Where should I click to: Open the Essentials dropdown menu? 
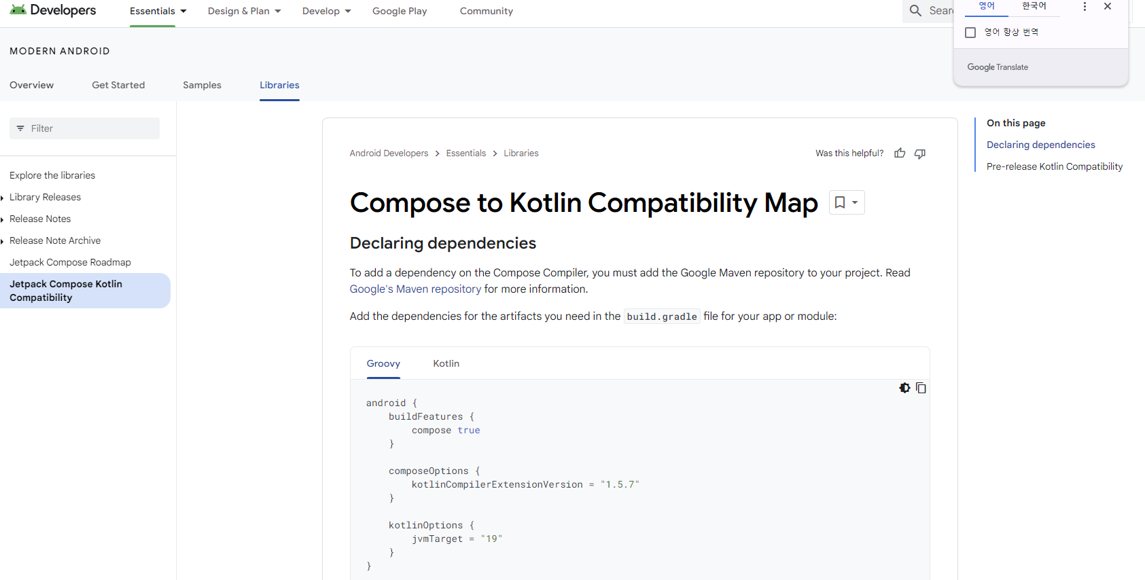point(158,11)
